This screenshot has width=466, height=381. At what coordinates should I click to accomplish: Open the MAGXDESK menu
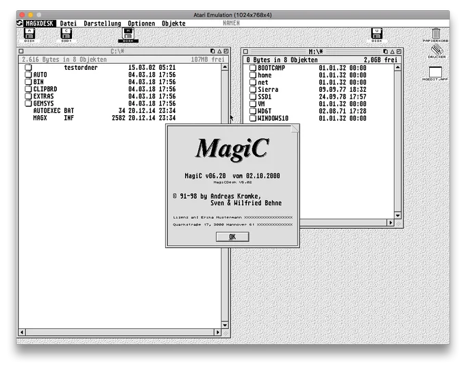pos(39,23)
